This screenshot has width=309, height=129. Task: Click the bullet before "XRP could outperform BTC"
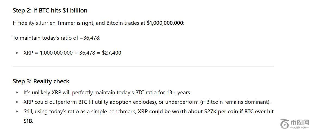tap(17, 102)
